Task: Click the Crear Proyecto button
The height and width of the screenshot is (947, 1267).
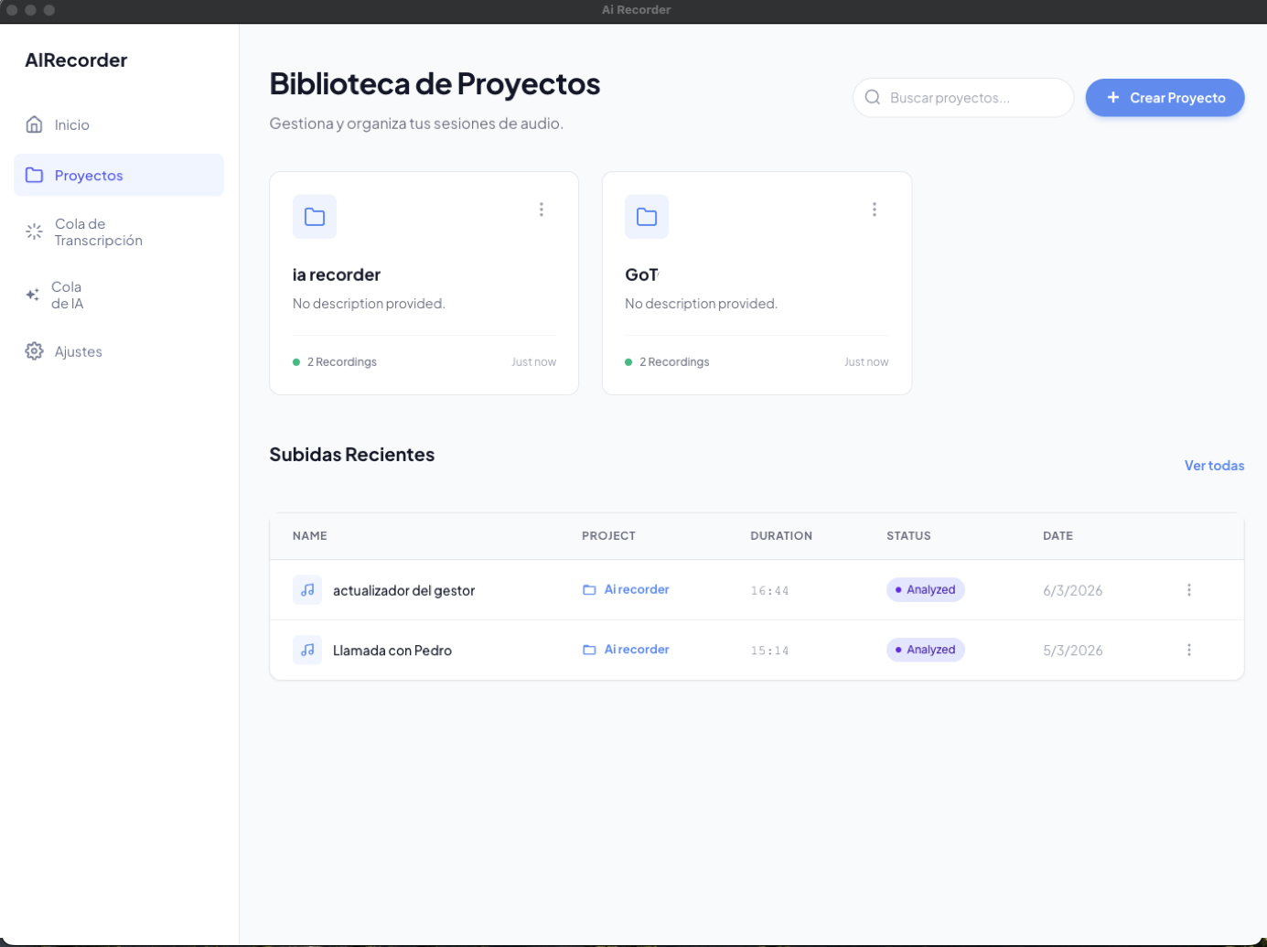Action: click(x=1165, y=97)
